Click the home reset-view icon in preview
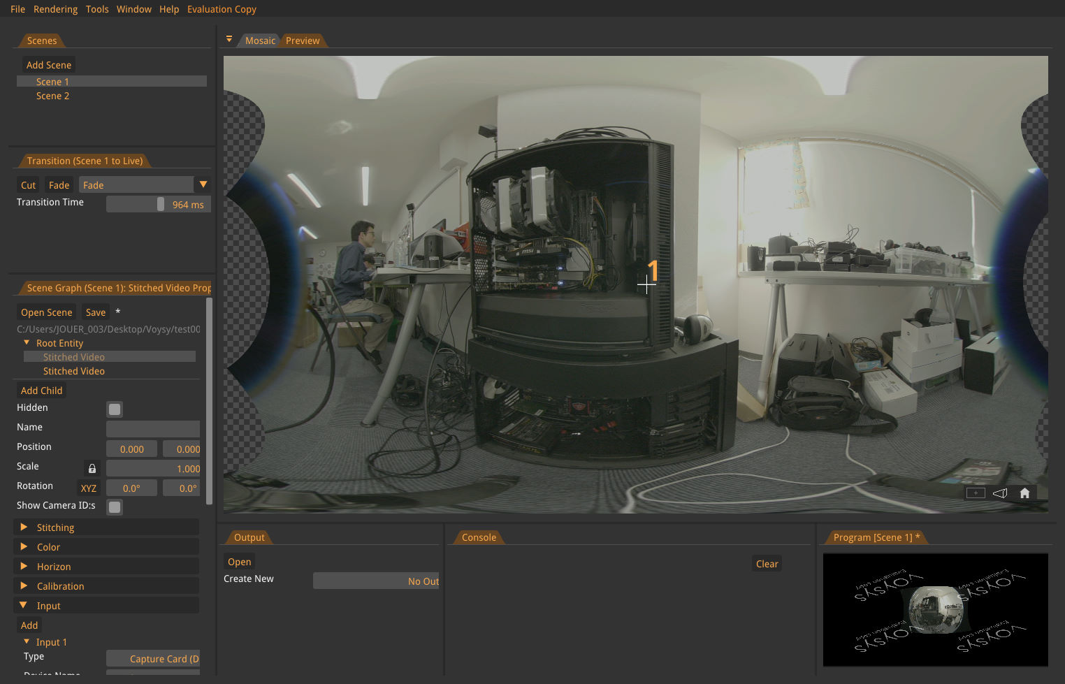Screen dimensions: 1065x684 tap(1024, 493)
